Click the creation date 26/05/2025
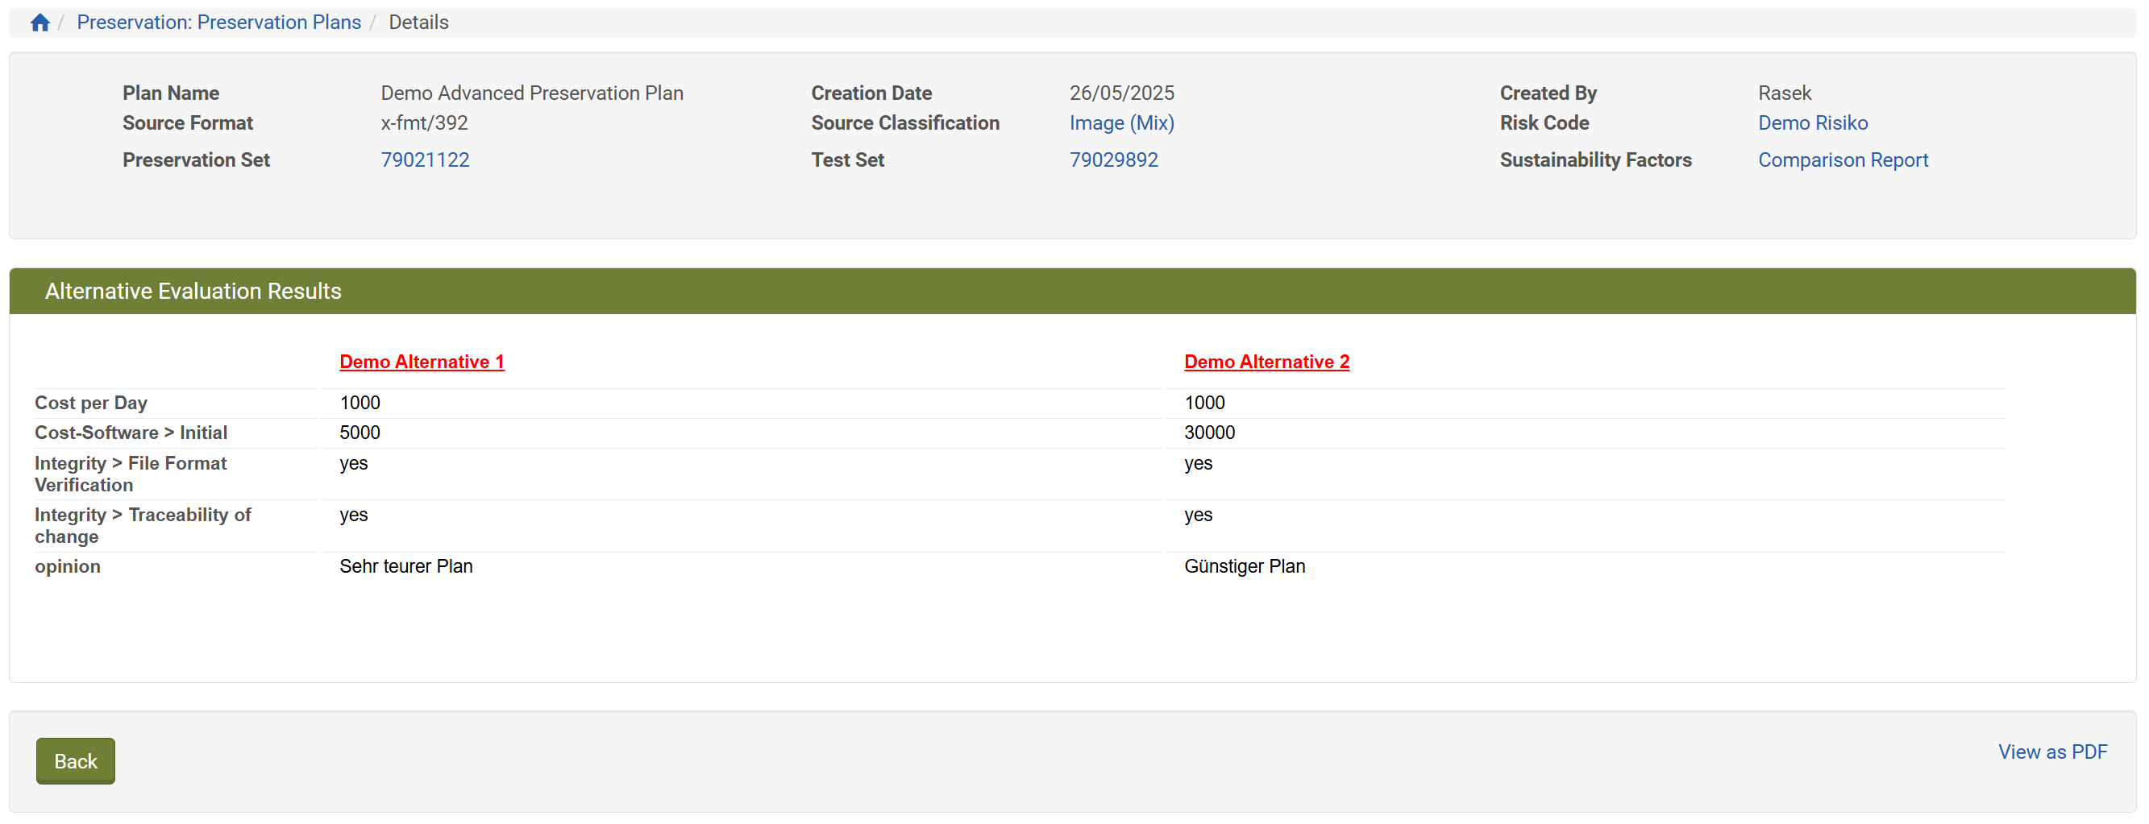Image resolution: width=2149 pixels, height=824 pixels. 1121,93
